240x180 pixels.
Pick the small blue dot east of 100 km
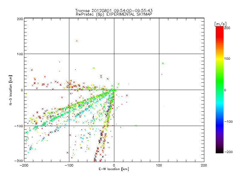[x=162, y=74]
